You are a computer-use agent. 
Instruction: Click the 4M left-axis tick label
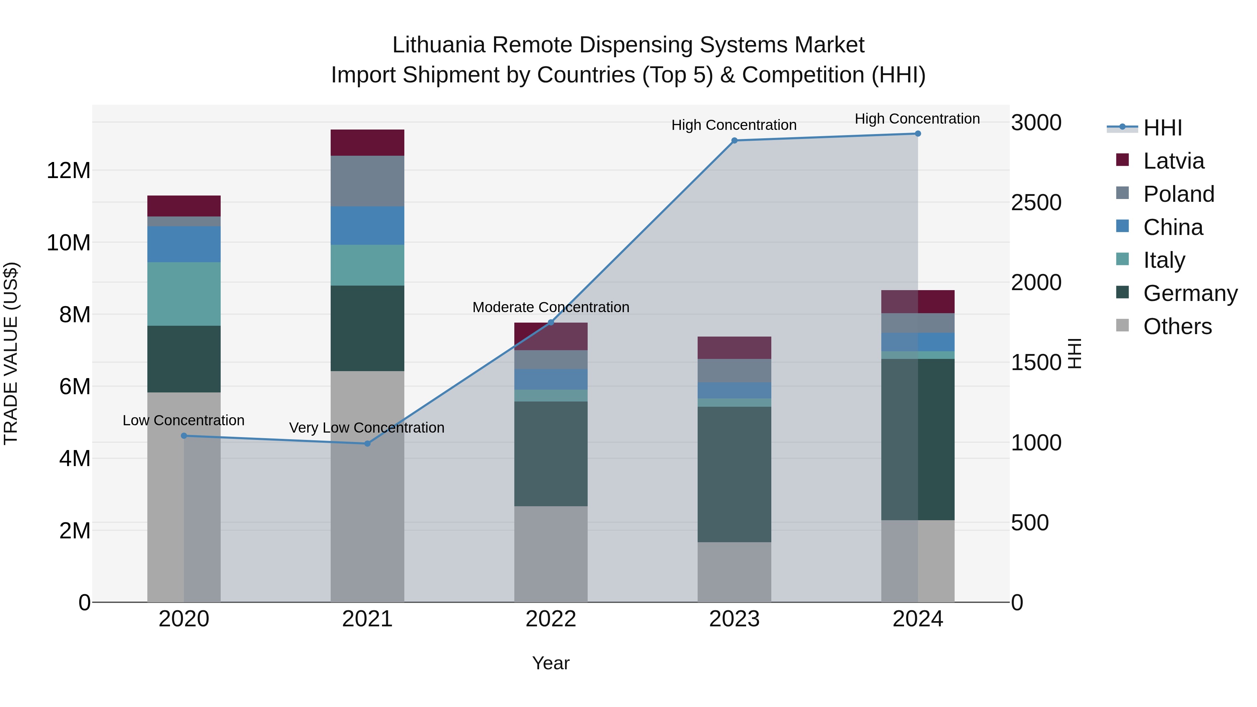(x=75, y=459)
